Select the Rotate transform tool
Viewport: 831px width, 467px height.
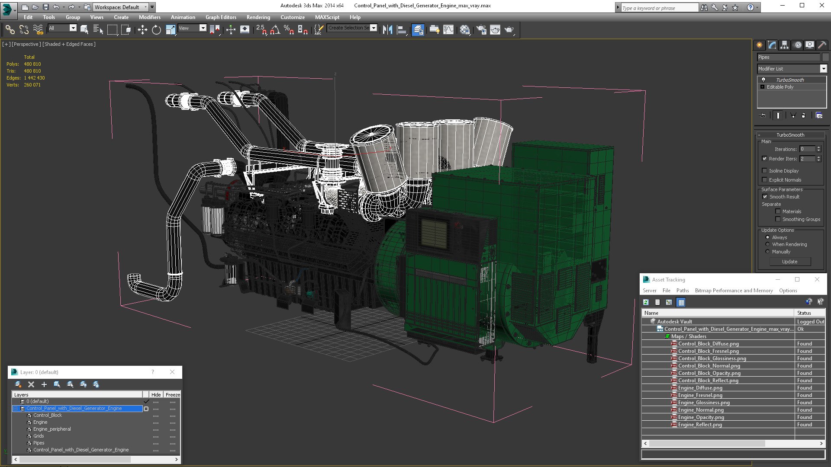click(x=156, y=29)
